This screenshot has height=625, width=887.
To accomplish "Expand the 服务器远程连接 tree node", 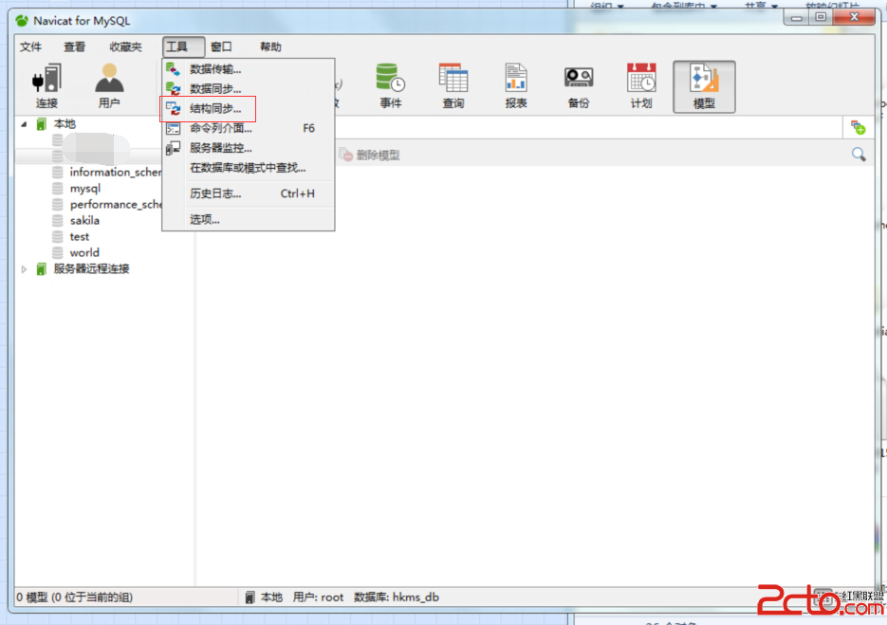I will coord(24,269).
